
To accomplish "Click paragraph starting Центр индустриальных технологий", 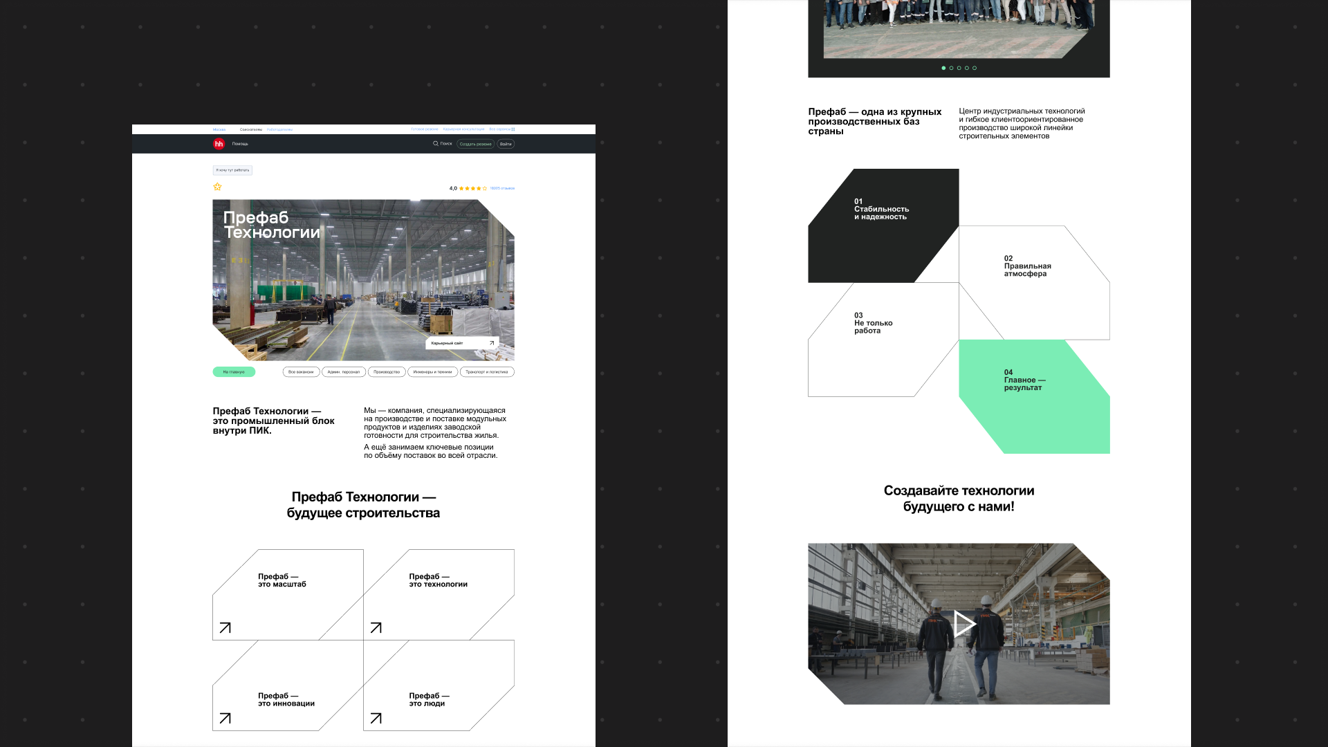I will tap(1022, 123).
